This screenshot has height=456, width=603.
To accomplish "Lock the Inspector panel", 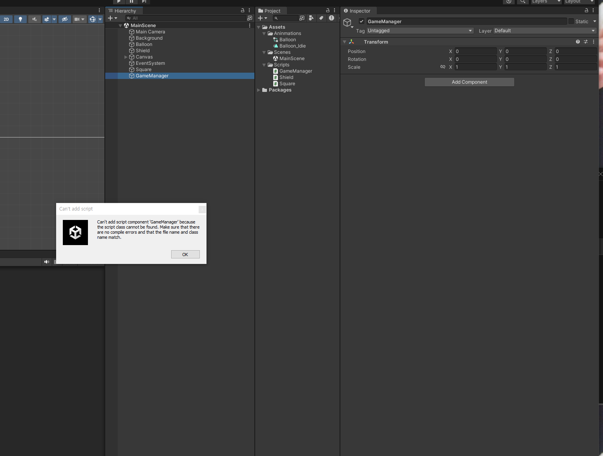I will point(587,11).
